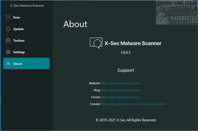Visit the bbs.xsecantivirus.com forum link

pos(120,97)
